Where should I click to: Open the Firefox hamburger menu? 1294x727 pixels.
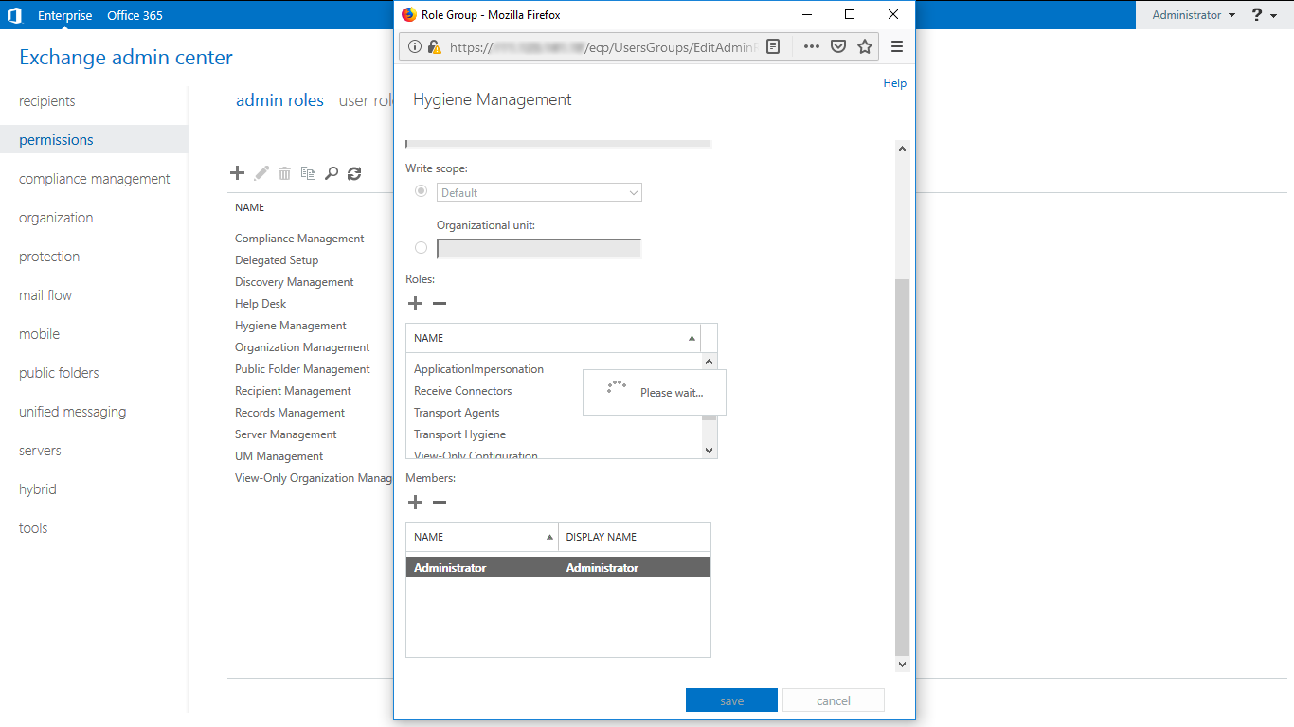click(x=897, y=46)
